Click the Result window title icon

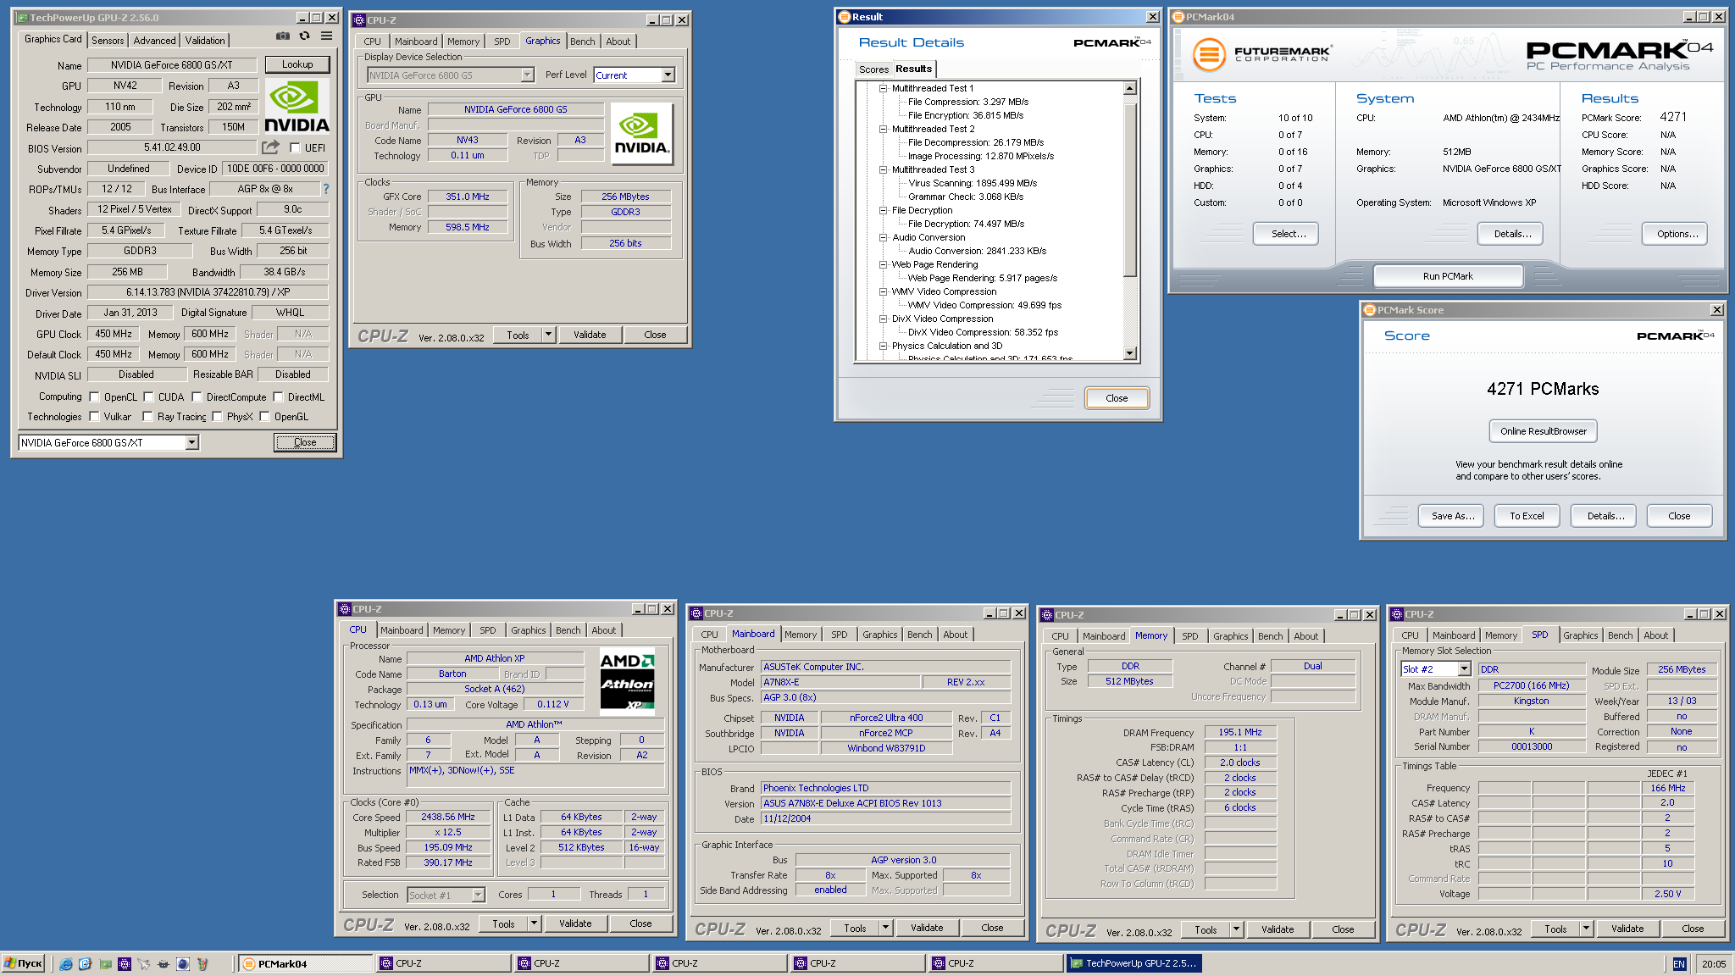coord(844,17)
